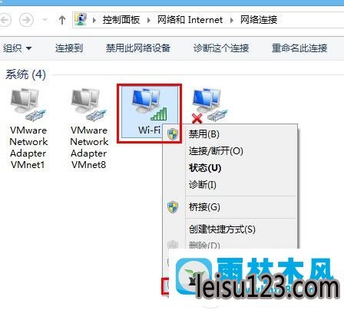Click the control panel icon in address bar
This screenshot has height=310, width=344.
(x=81, y=19)
